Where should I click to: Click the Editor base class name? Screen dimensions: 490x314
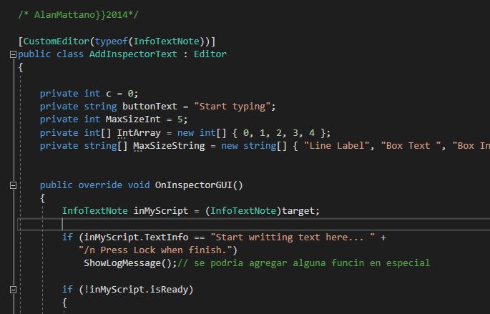[x=210, y=54]
